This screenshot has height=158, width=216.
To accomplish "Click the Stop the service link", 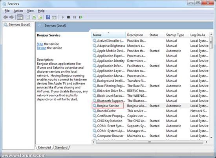I will [x=40, y=44].
